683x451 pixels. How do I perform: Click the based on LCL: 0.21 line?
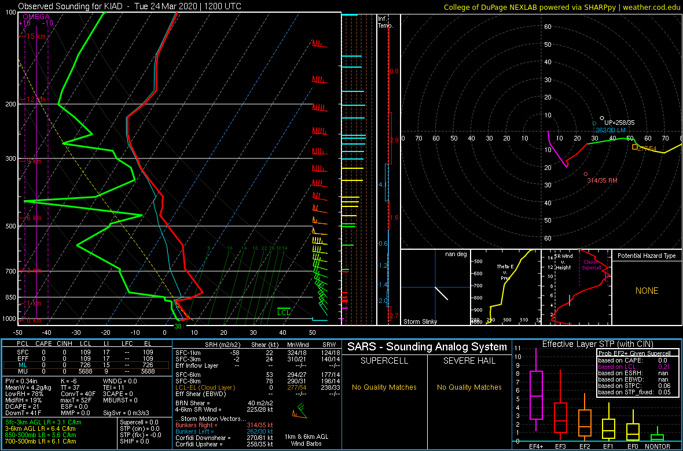pyautogui.click(x=635, y=367)
